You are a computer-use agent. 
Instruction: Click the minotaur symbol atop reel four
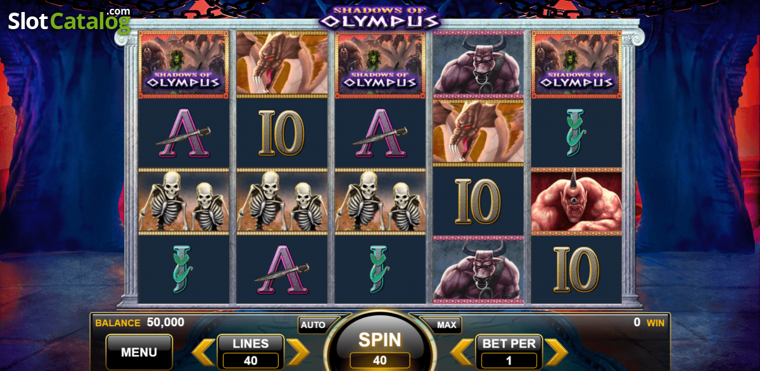tap(479, 64)
